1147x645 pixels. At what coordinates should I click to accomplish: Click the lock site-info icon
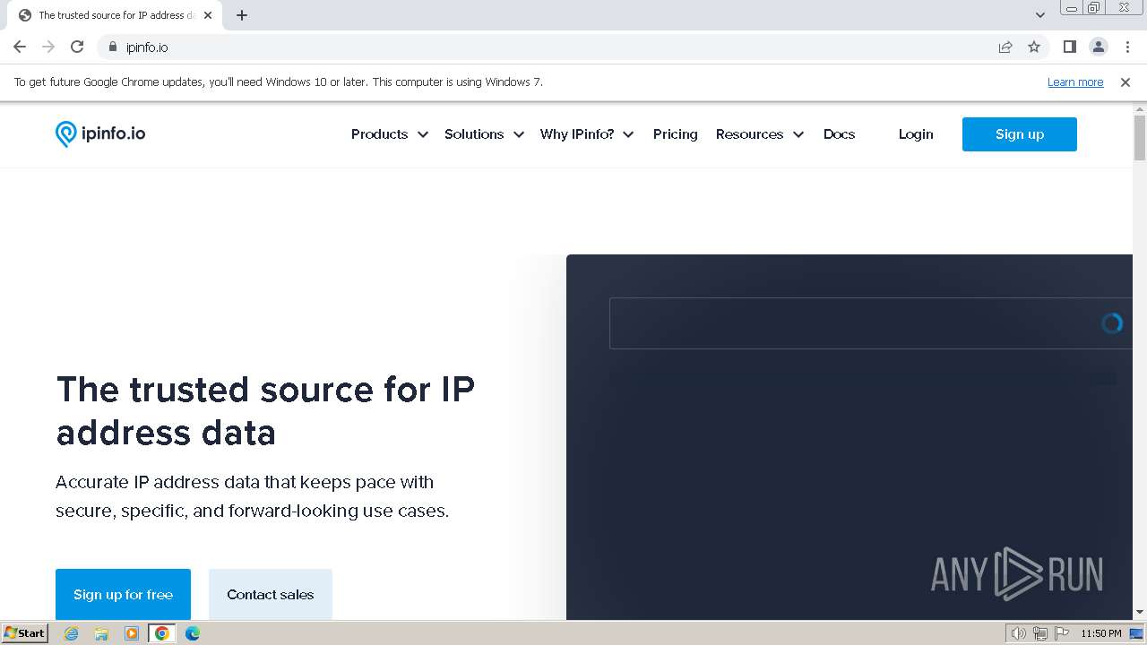[112, 47]
